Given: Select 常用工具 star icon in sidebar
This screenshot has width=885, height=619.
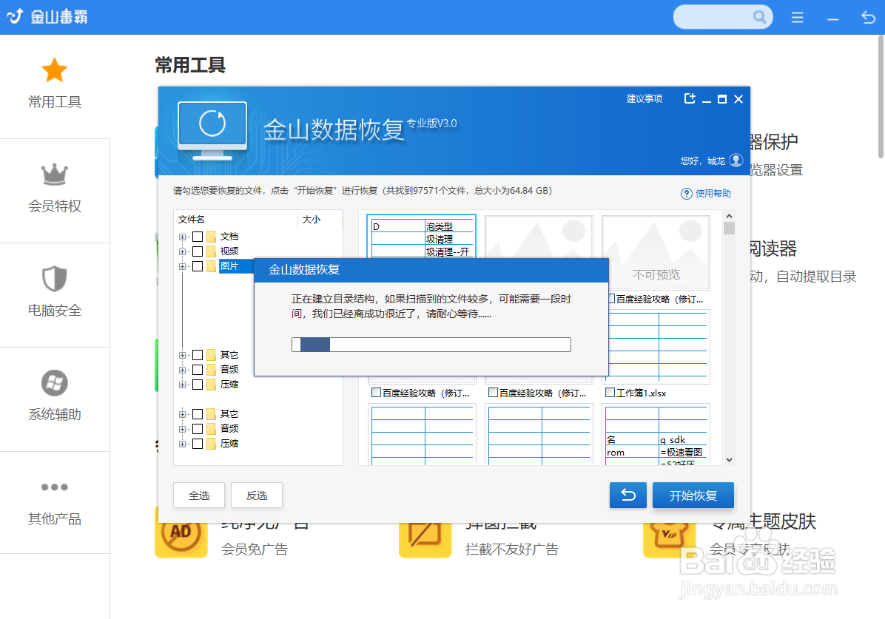Looking at the screenshot, I should [x=54, y=69].
